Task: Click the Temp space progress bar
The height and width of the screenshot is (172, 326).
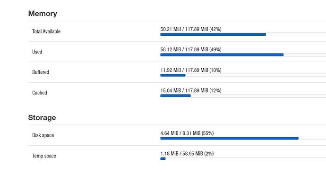Action: click(x=243, y=159)
